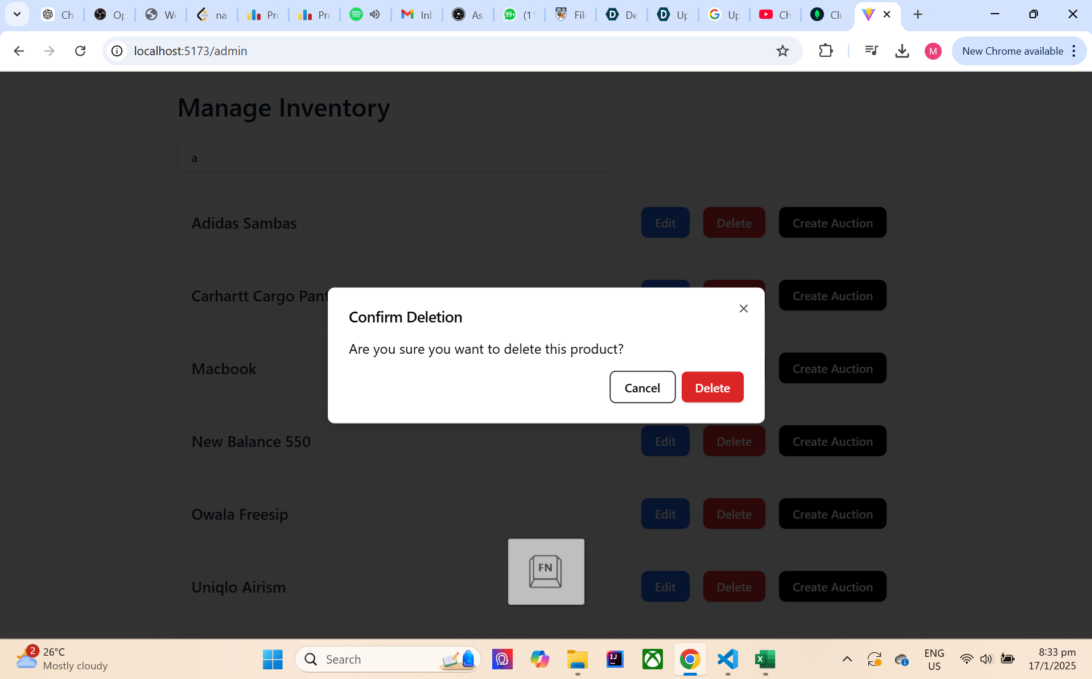Confirm deletion with the red Delete button
Image resolution: width=1092 pixels, height=679 pixels.
pyautogui.click(x=712, y=387)
